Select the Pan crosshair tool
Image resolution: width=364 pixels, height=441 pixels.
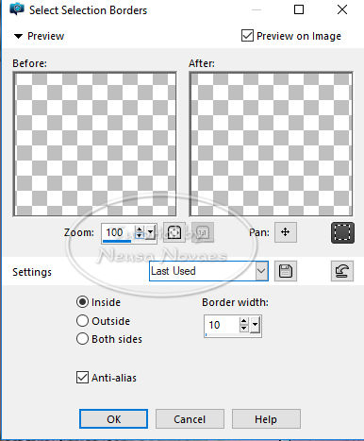[x=286, y=232]
